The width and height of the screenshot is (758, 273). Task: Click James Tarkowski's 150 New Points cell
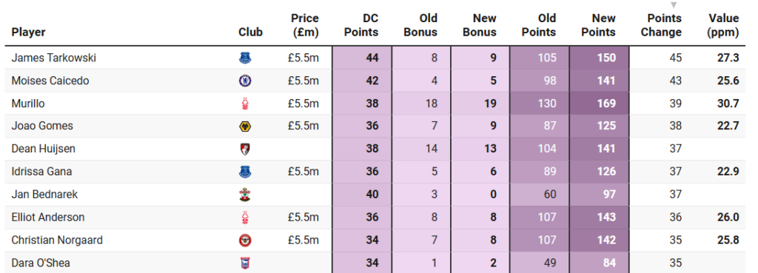pyautogui.click(x=600, y=58)
